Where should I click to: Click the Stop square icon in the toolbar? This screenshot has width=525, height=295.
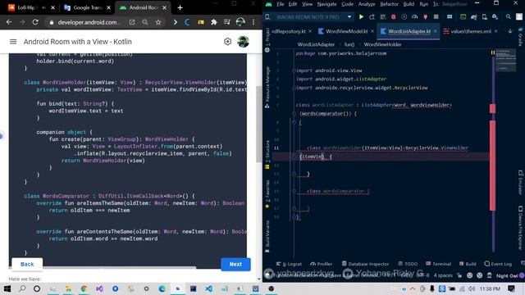pyautogui.click(x=436, y=16)
